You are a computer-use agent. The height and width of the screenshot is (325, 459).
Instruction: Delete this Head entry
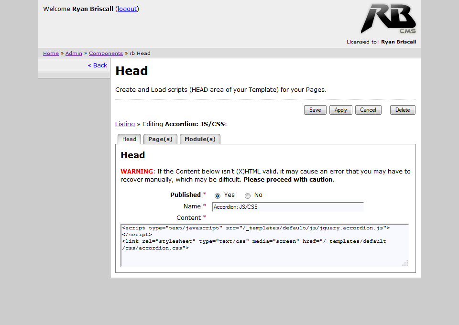pos(403,110)
